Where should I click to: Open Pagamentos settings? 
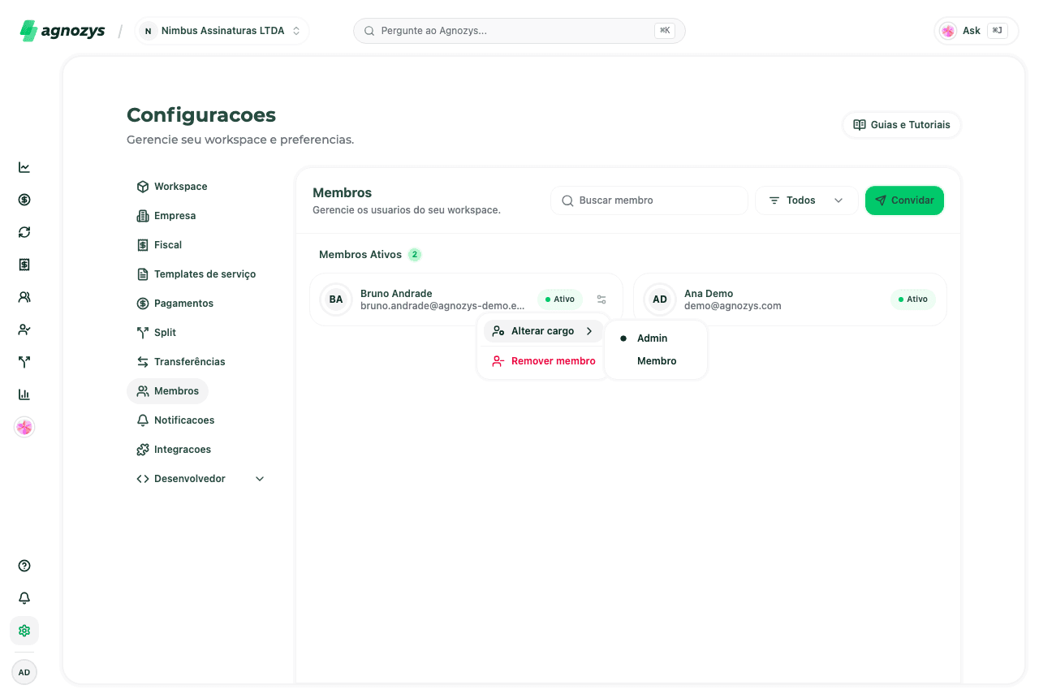click(175, 304)
